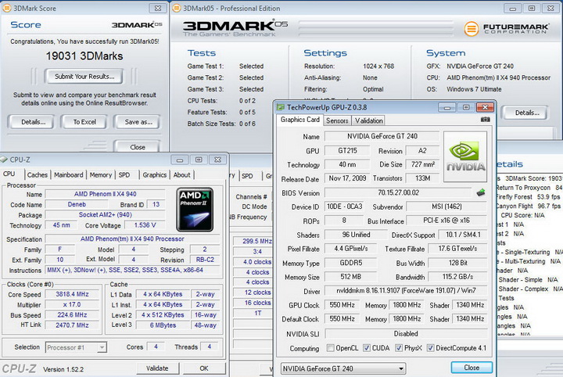Open the Graphics tab in CPU-Z
Screen dimensions: 563x377
point(154,175)
